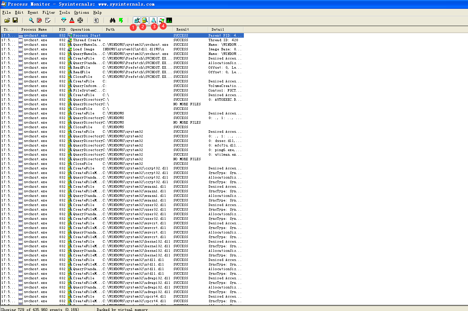The image size is (468, 311).
Task: Click the '0: ping6.exe,...' detail cell
Action: click(225, 150)
